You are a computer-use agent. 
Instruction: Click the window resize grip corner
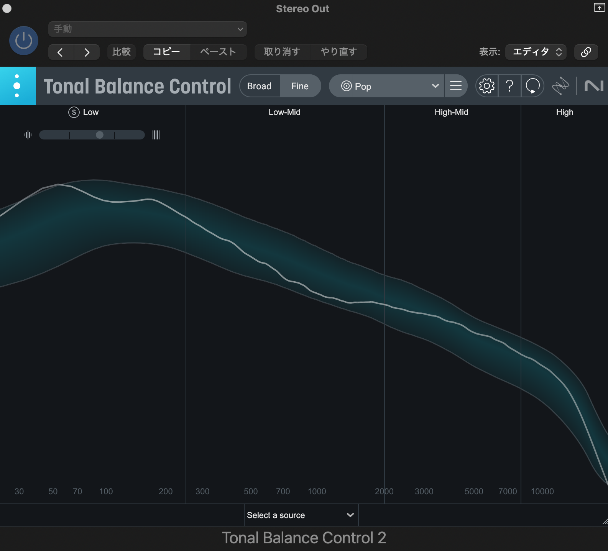pos(605,521)
